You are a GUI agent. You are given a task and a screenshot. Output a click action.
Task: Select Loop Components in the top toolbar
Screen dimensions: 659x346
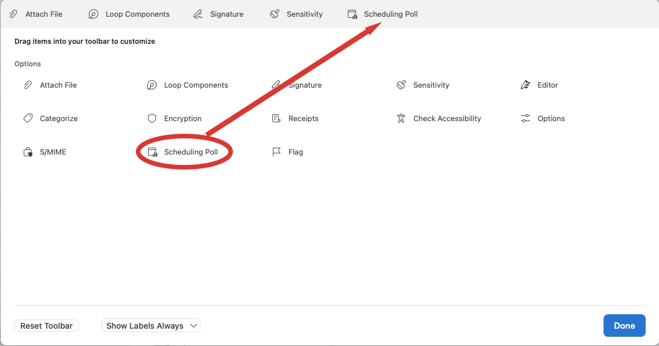pos(129,14)
